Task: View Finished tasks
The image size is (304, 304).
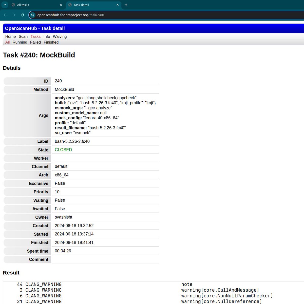Action: [x=51, y=42]
